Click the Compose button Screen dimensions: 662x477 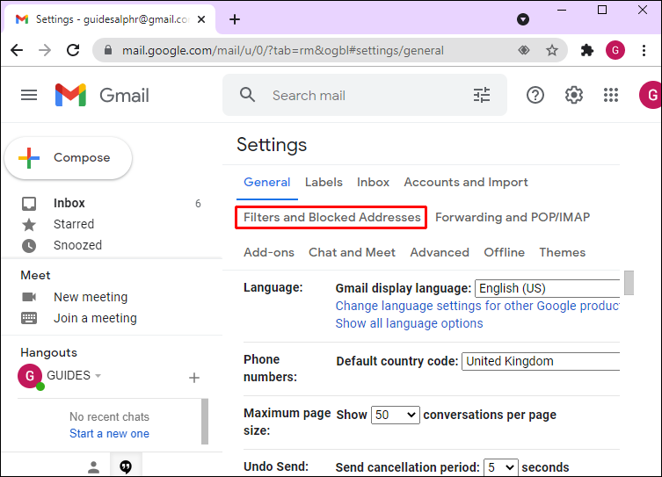point(68,158)
